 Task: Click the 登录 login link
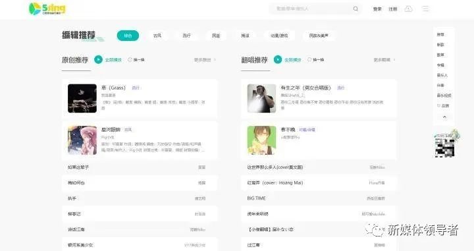tap(377, 9)
